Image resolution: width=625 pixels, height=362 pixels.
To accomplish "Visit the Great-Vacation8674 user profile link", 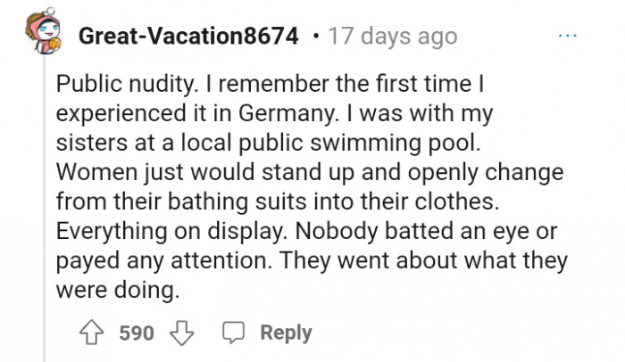I will [188, 36].
